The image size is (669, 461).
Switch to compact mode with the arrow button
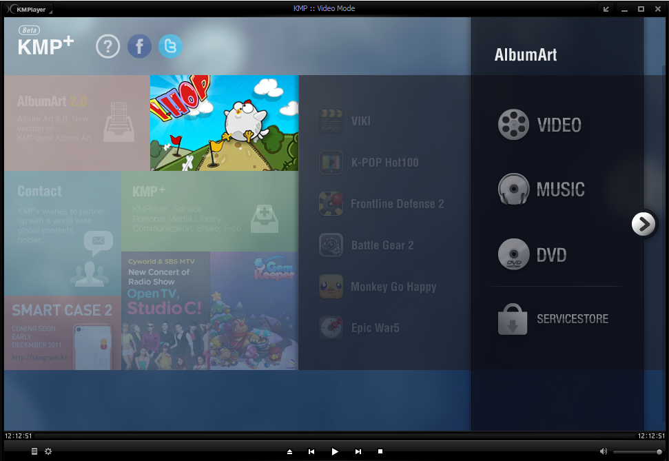tap(606, 9)
